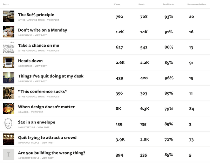Open the On Startups collection link
This screenshot has height=163, width=210.
[x=27, y=127]
